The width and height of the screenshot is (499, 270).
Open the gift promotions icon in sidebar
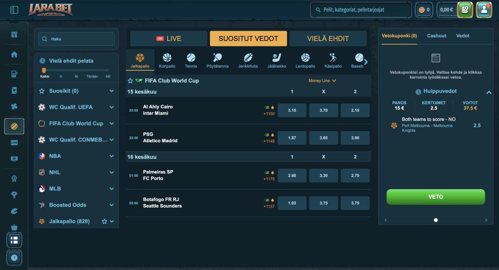click(14, 35)
